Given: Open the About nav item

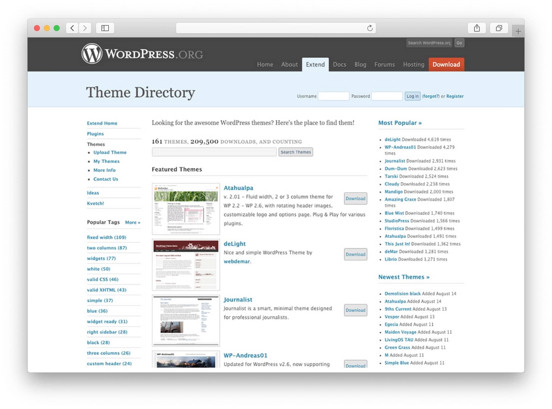Looking at the screenshot, I should tap(289, 65).
